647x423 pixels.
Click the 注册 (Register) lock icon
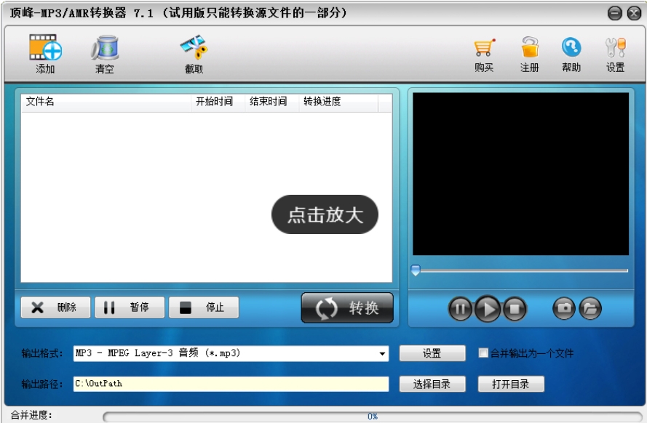pos(529,47)
